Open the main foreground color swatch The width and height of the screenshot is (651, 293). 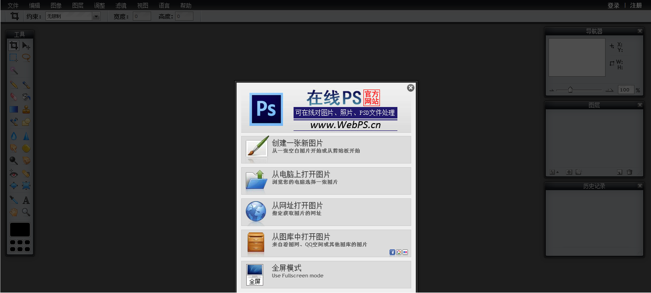pyautogui.click(x=20, y=230)
